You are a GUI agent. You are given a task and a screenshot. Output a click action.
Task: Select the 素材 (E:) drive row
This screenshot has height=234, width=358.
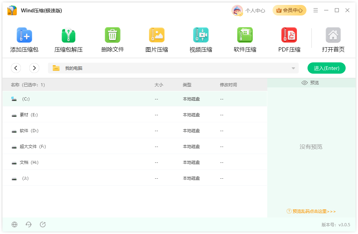coord(135,115)
